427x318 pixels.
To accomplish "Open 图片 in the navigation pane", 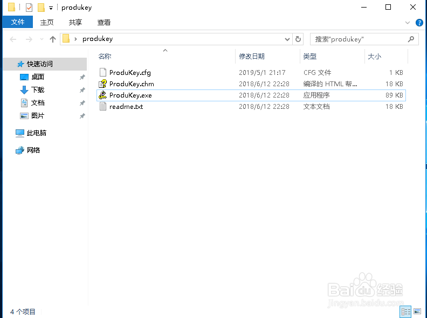I will [x=38, y=116].
